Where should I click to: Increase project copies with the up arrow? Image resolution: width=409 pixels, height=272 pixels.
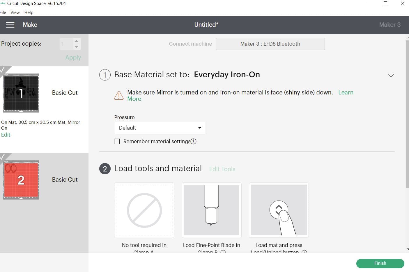click(76, 41)
